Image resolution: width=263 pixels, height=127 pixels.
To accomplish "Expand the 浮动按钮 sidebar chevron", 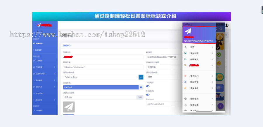I will [x=55, y=100].
